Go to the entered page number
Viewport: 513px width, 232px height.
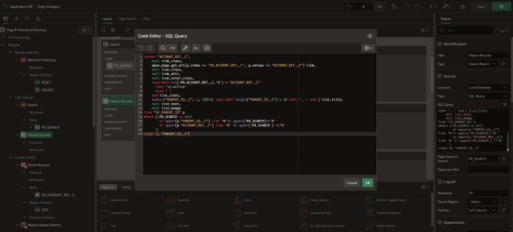(380, 6)
